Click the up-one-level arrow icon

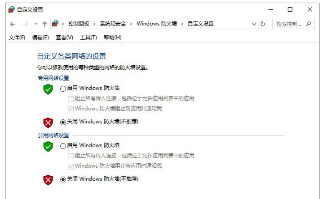click(x=44, y=24)
